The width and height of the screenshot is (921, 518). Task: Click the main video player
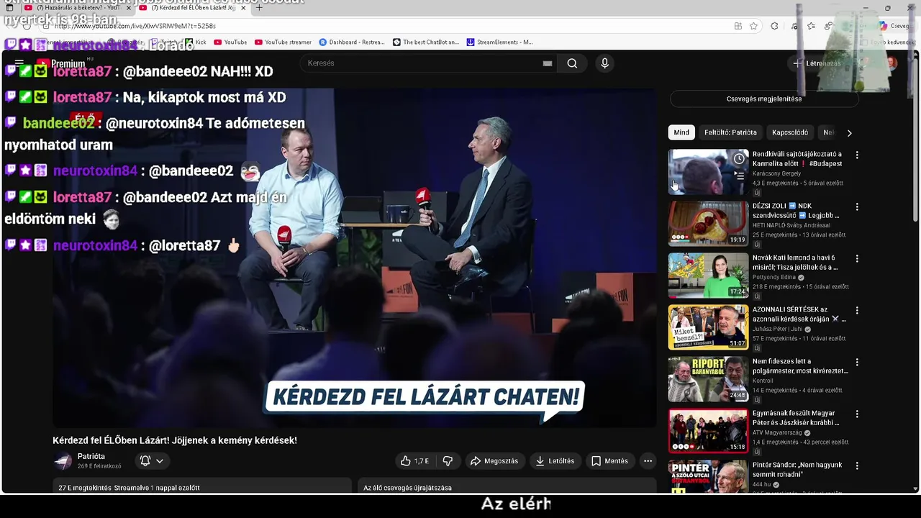point(354,259)
